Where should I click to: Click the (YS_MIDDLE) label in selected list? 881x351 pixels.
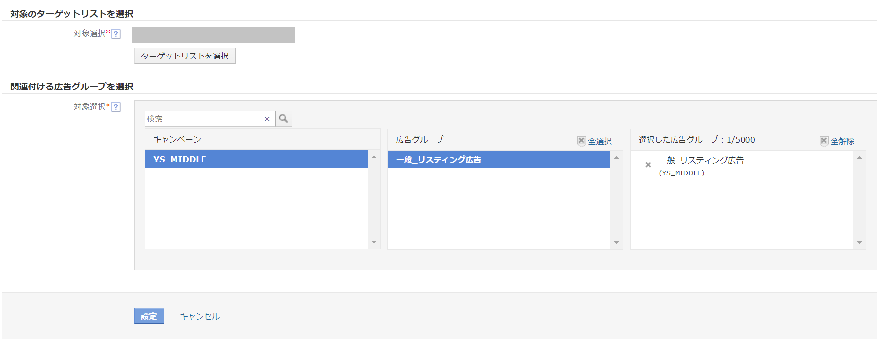click(x=681, y=173)
